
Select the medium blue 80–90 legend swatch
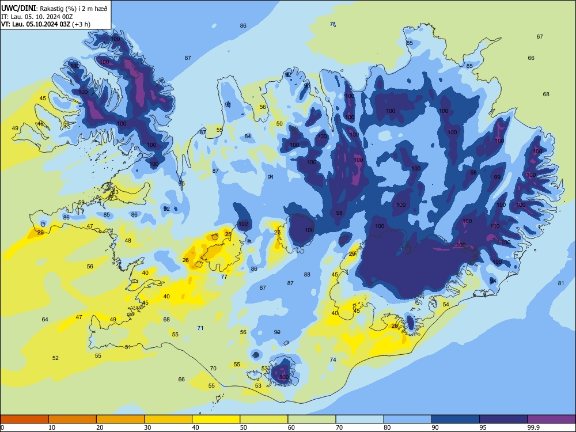tap(408, 419)
